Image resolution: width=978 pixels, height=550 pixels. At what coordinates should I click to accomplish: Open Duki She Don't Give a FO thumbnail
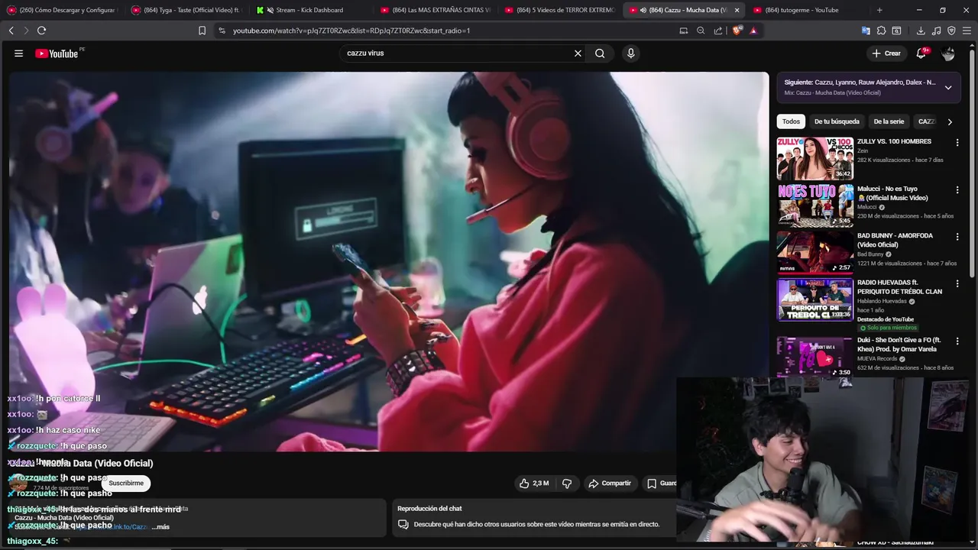click(x=815, y=357)
